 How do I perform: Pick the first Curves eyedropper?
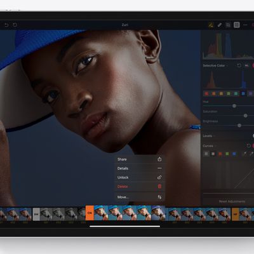click(244, 154)
